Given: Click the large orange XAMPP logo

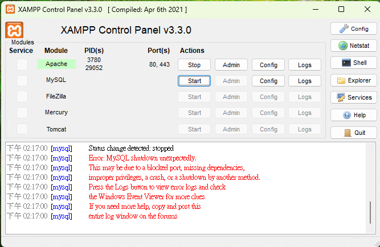Looking at the screenshot, I should (14, 30).
